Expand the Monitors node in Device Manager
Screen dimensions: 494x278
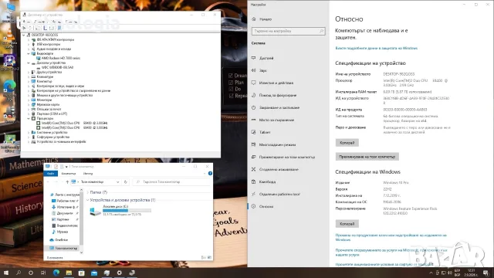coord(29,100)
